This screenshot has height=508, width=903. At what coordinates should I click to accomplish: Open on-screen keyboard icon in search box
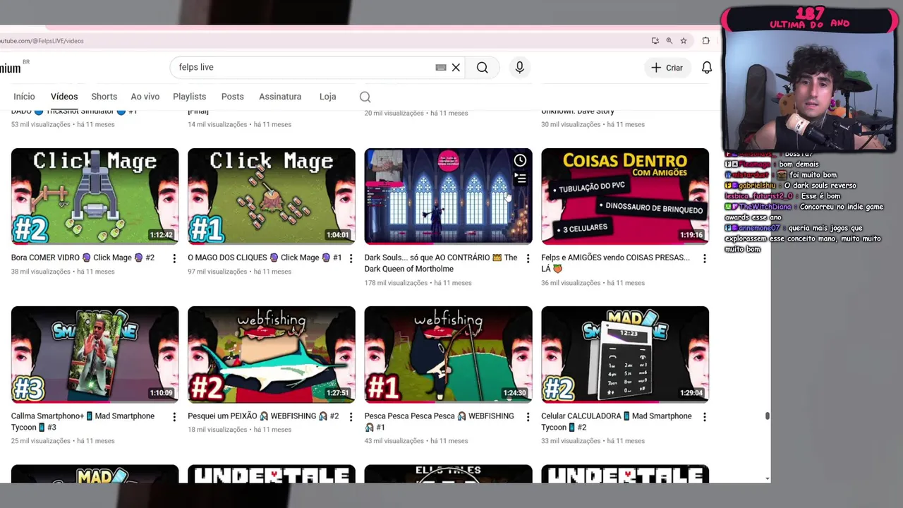pos(441,68)
